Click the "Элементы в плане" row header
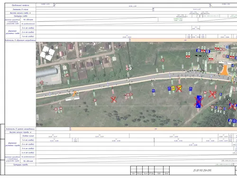Image resolution: width=237 pixels, height=178 pixels. pos(20,9)
